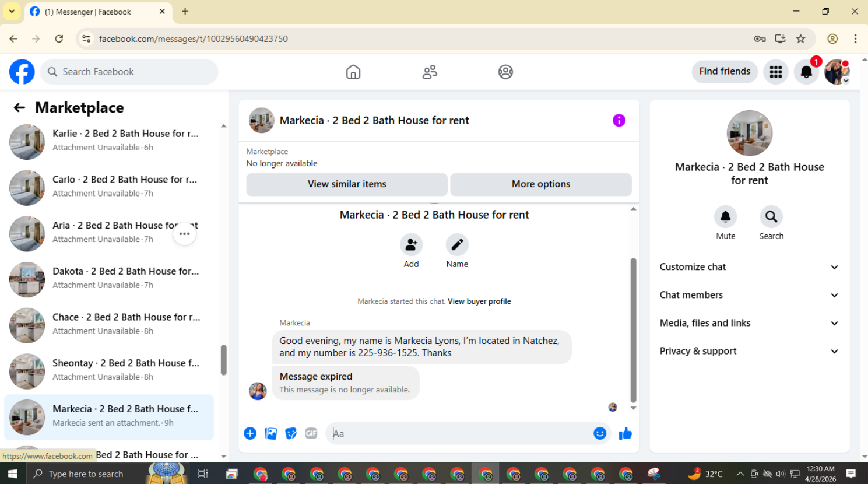Open Chrome menu three dots
The width and height of the screenshot is (868, 484).
point(855,38)
